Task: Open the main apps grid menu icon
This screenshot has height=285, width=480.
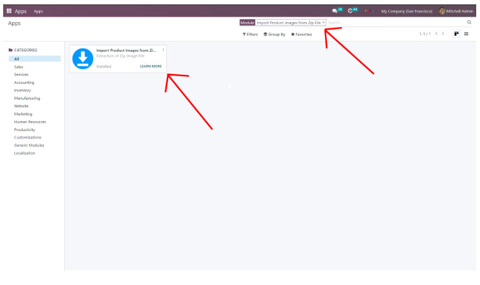Action: (9, 11)
